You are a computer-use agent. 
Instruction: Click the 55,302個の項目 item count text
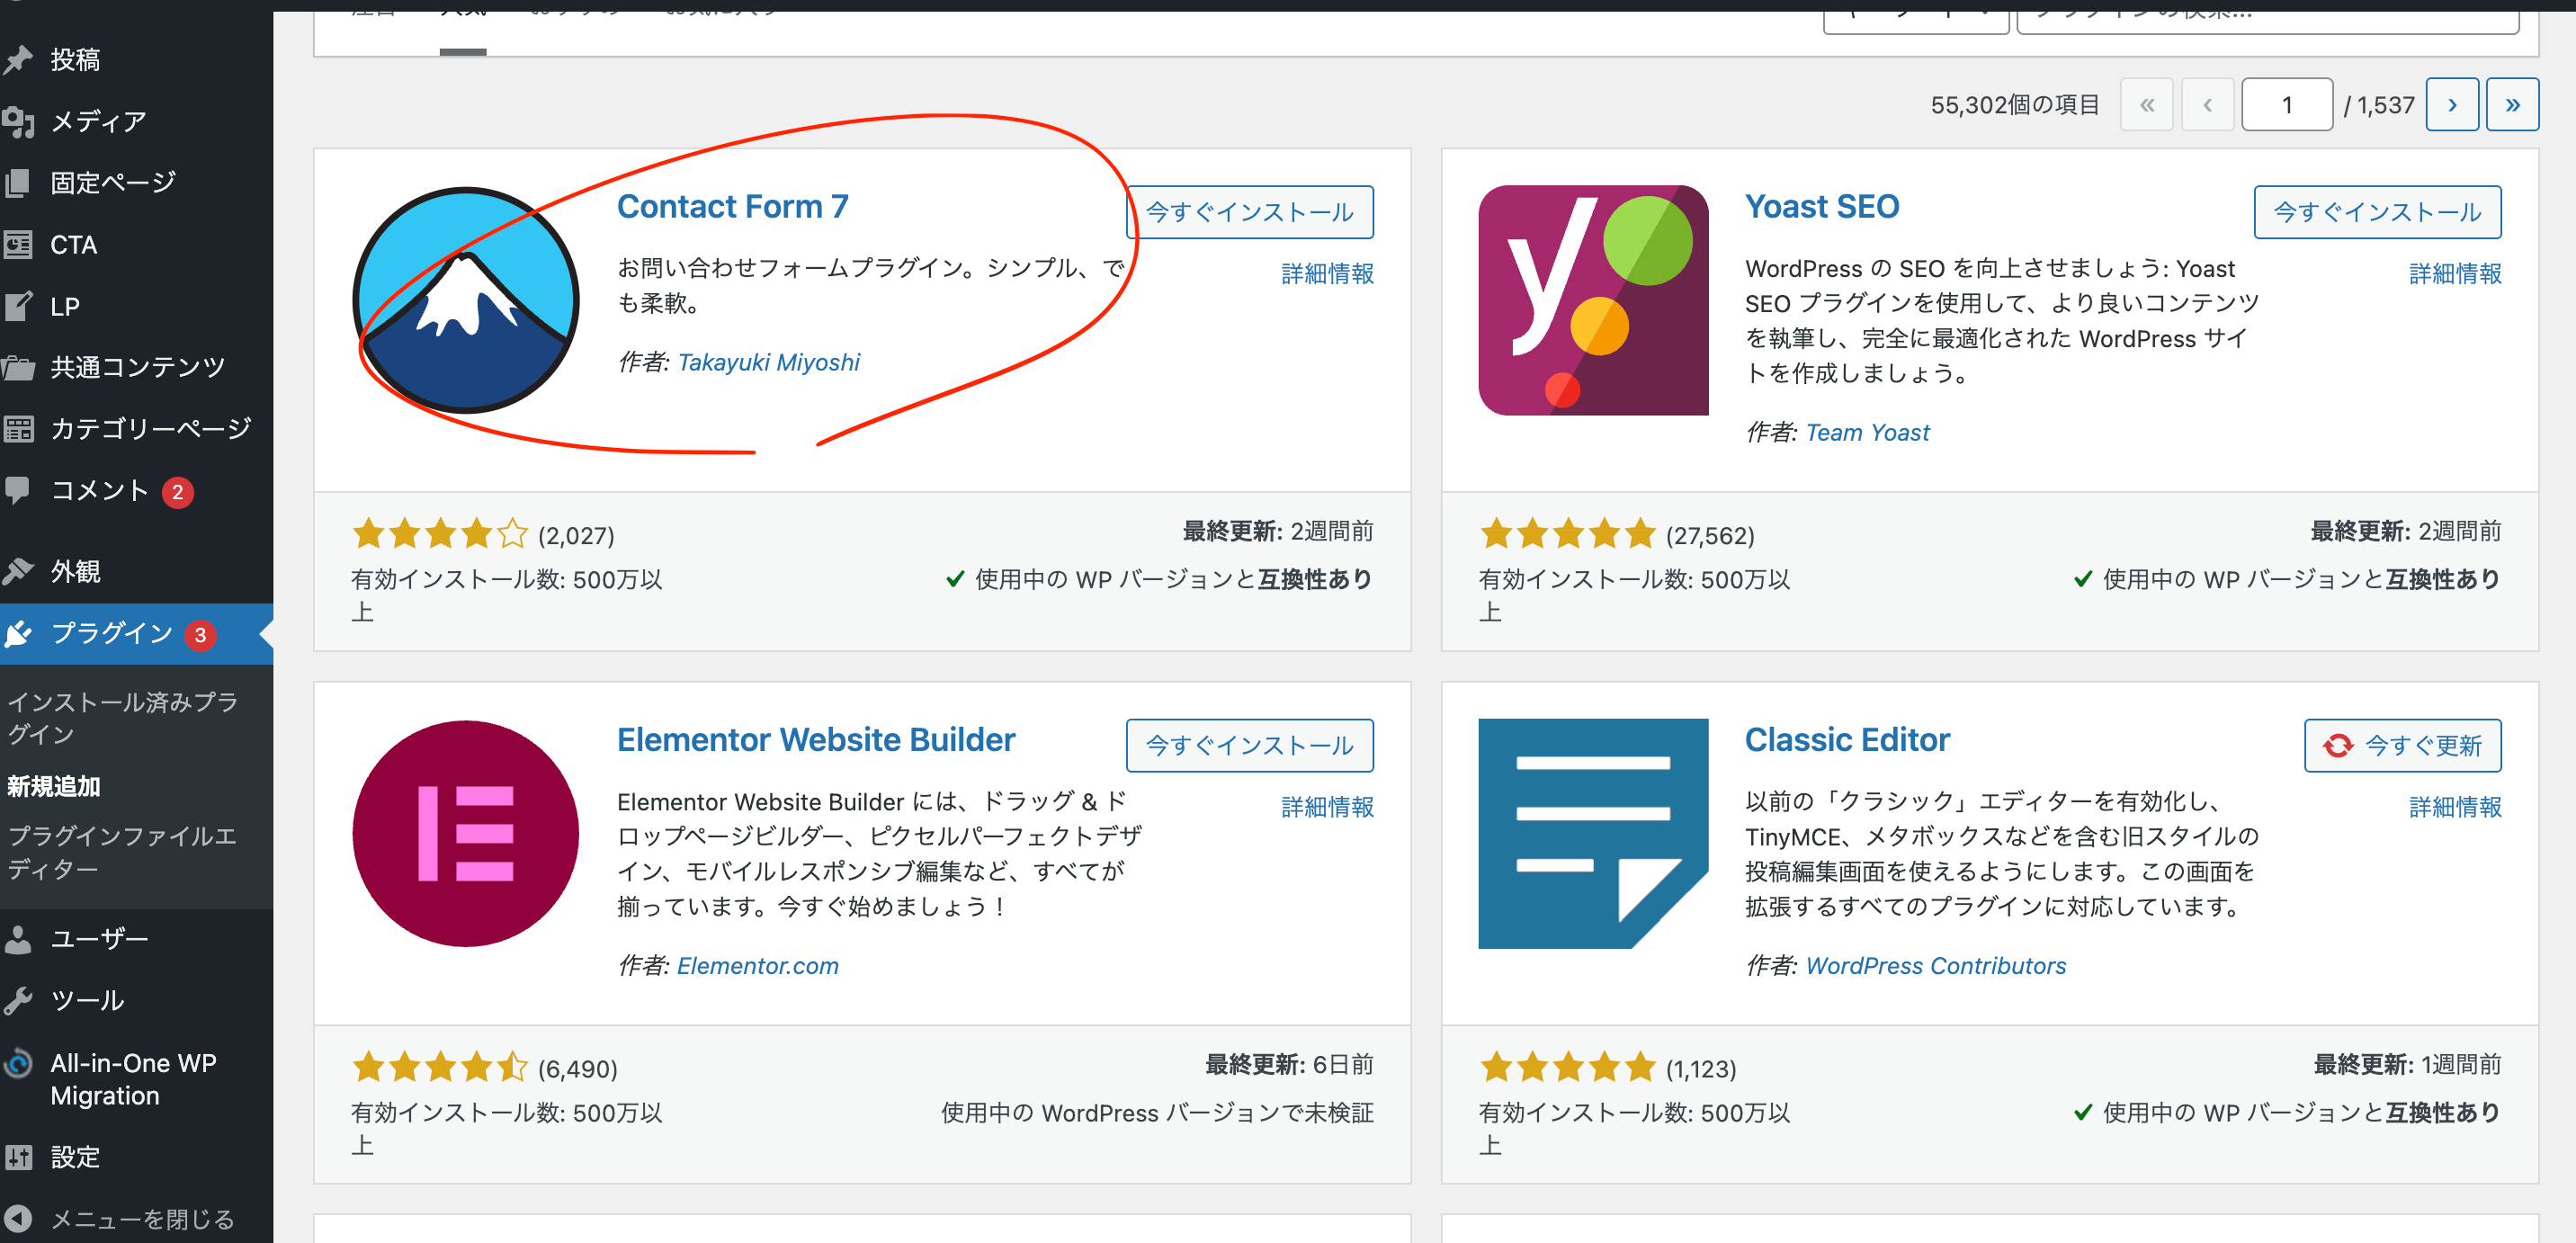tap(2014, 104)
